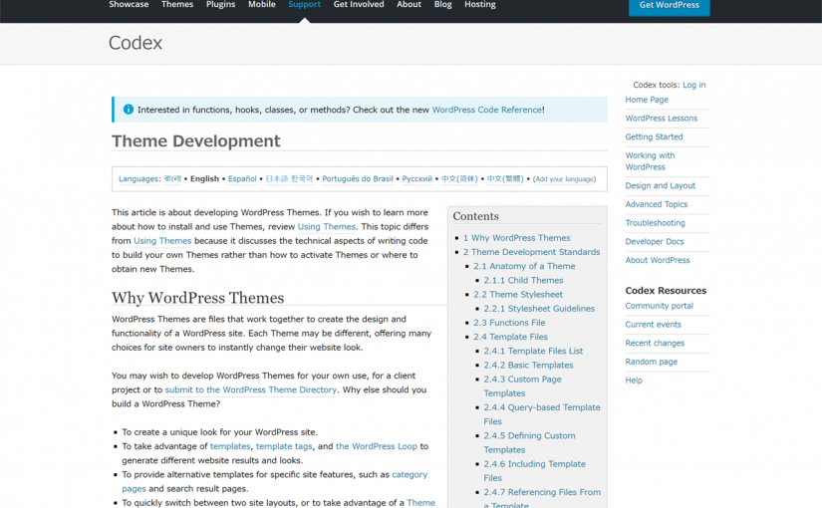Switch to the Español language version

point(242,178)
